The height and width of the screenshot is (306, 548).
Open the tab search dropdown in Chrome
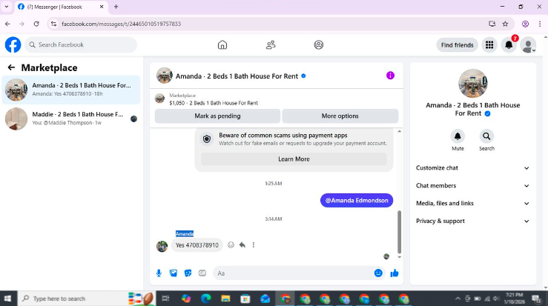pos(6,7)
